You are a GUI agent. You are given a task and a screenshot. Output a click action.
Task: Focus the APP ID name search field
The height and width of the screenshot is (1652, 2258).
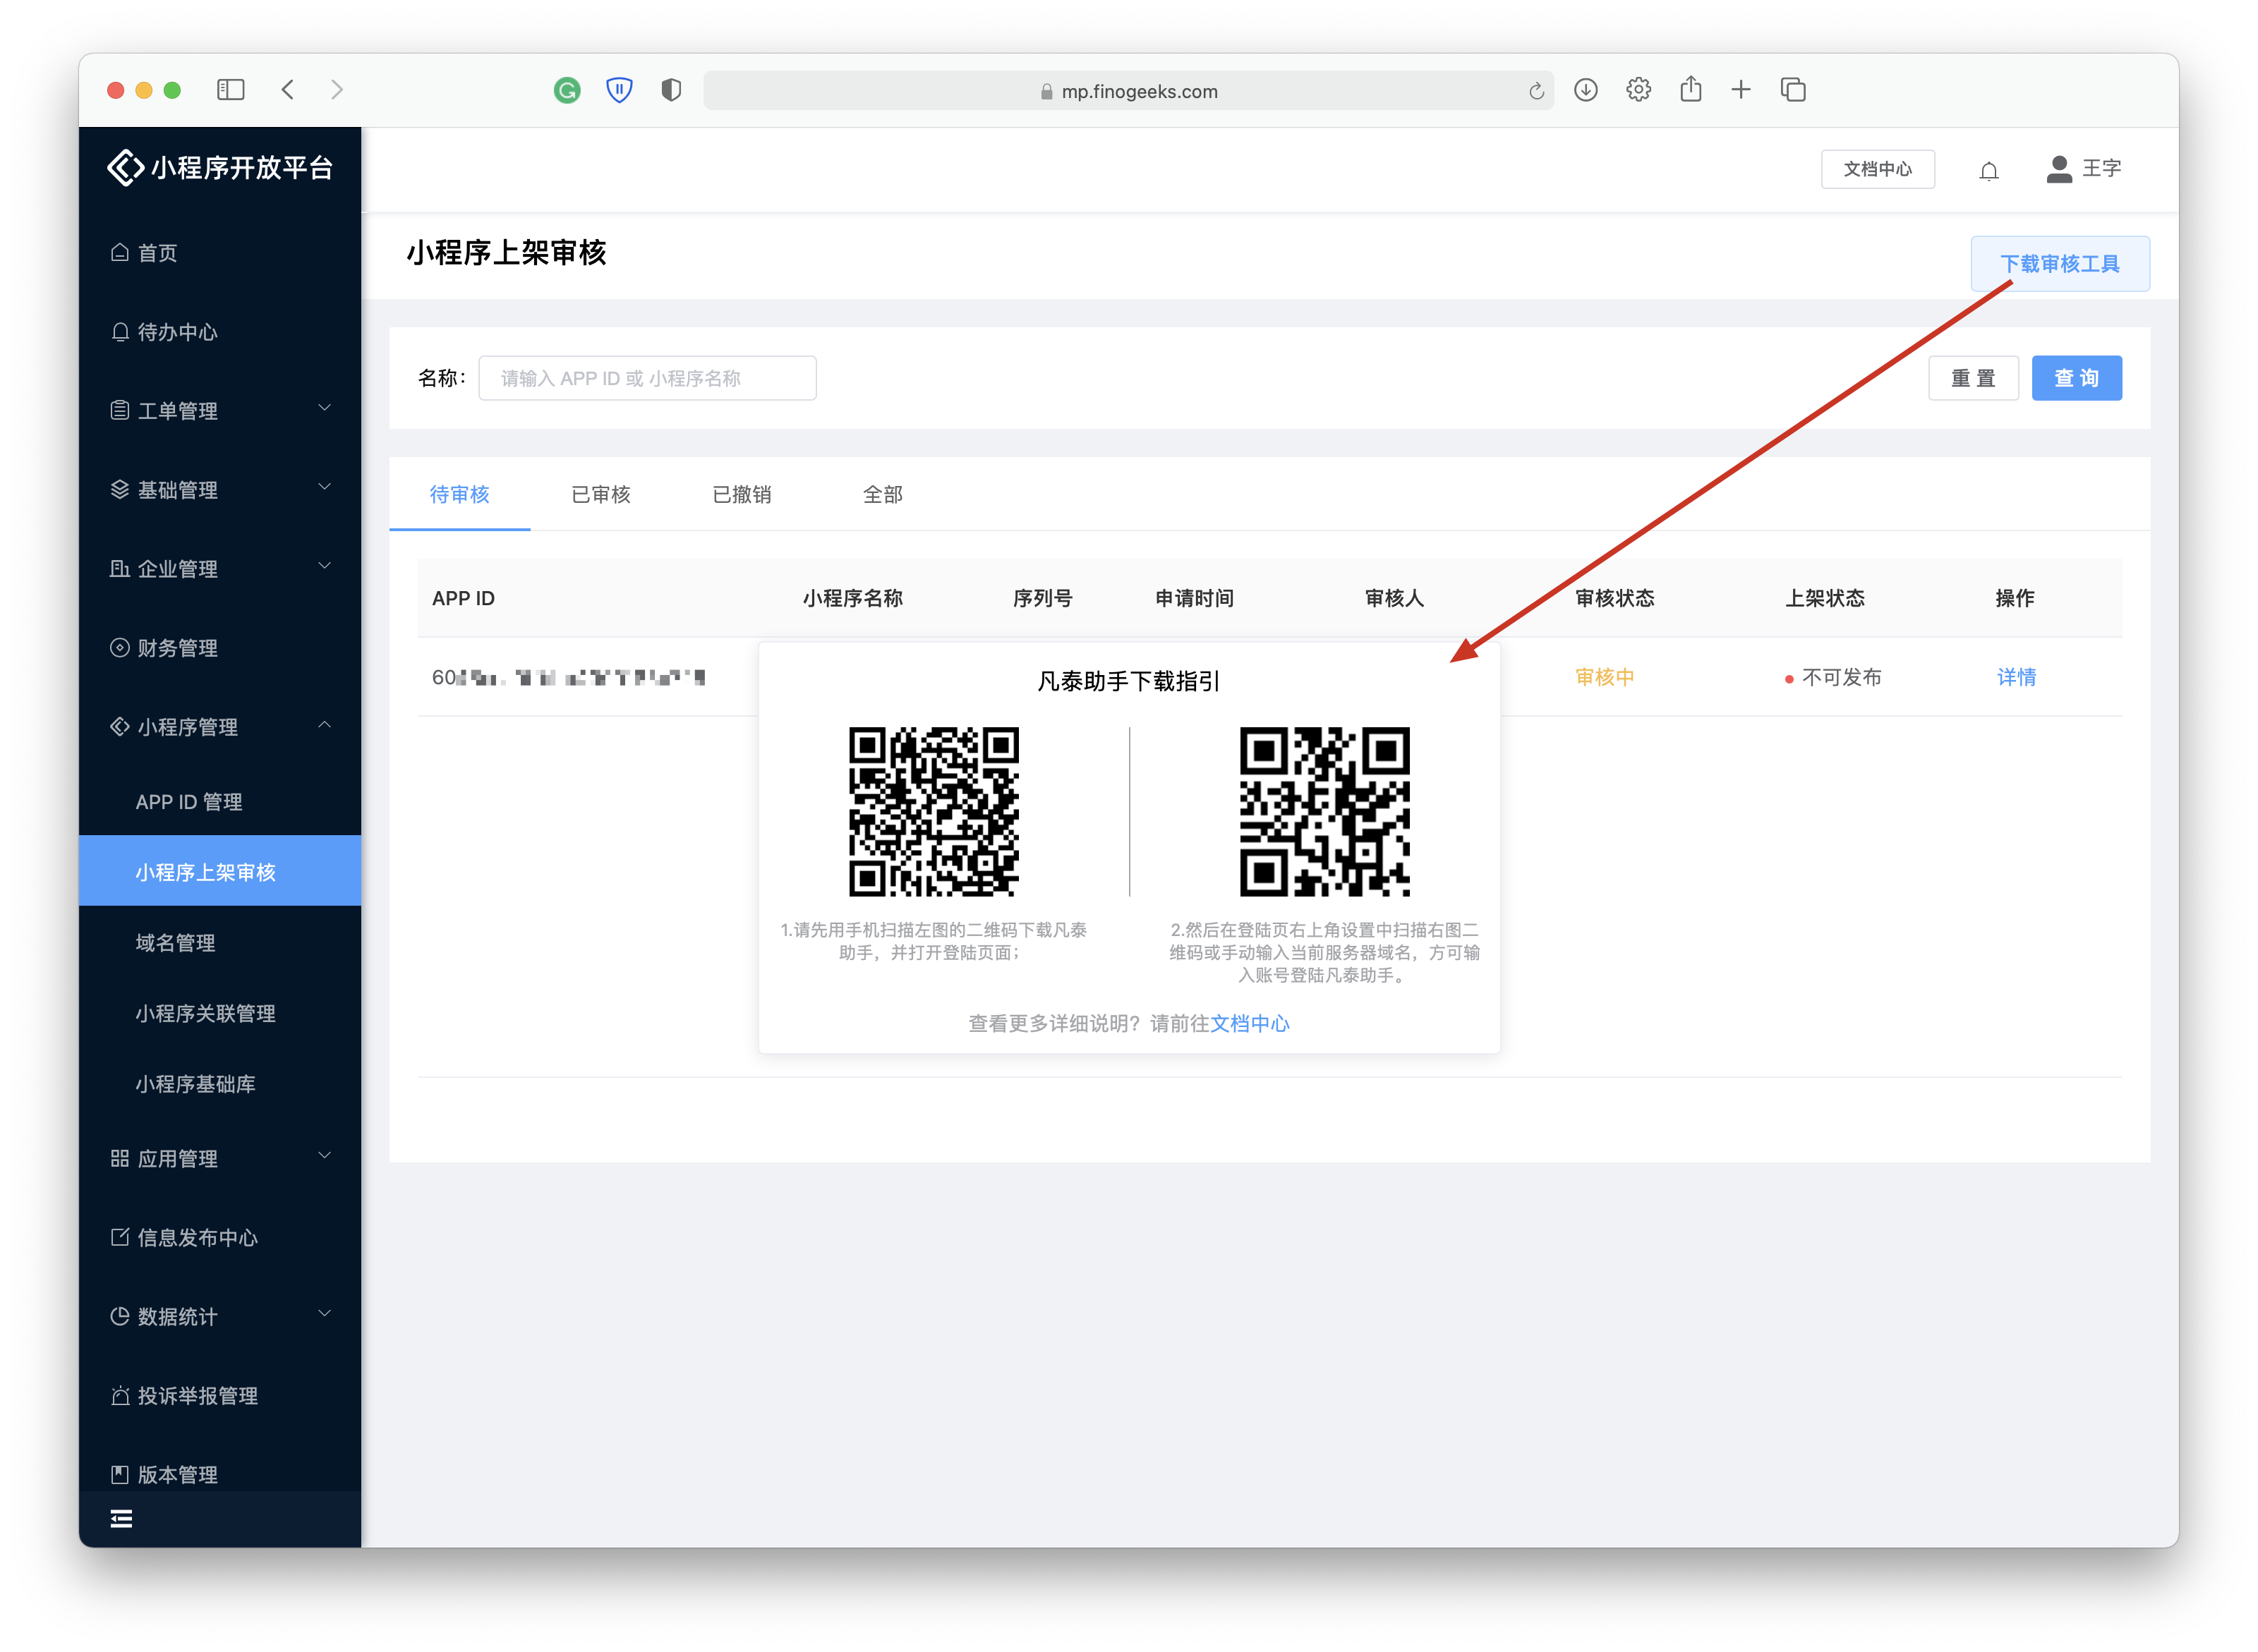[x=647, y=378]
